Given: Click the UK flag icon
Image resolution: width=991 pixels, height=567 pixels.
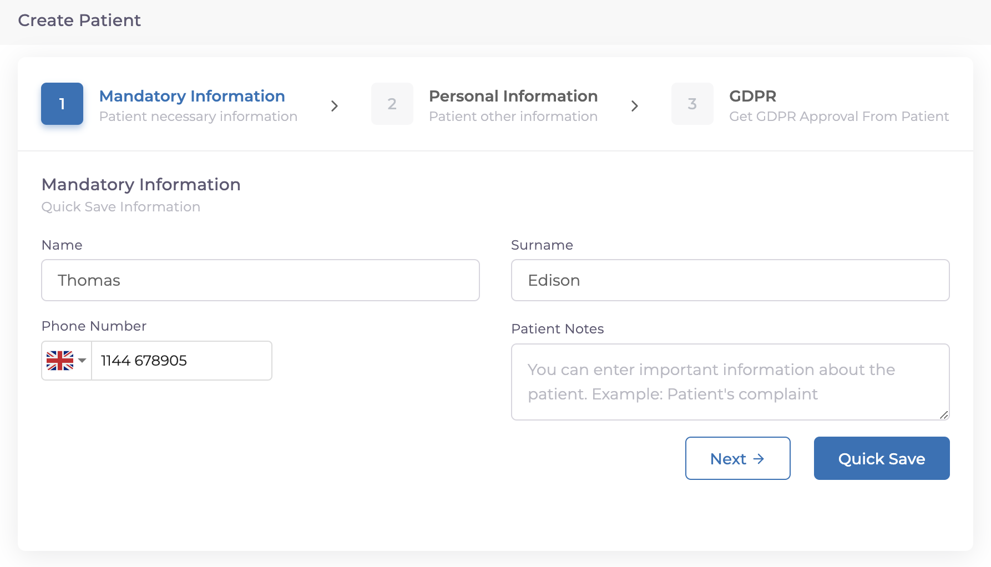Looking at the screenshot, I should click(60, 361).
